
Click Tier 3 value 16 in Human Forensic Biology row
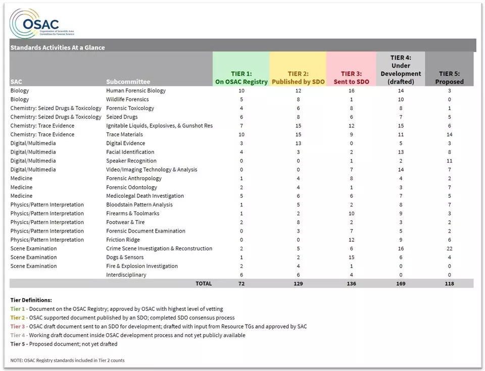pos(352,90)
